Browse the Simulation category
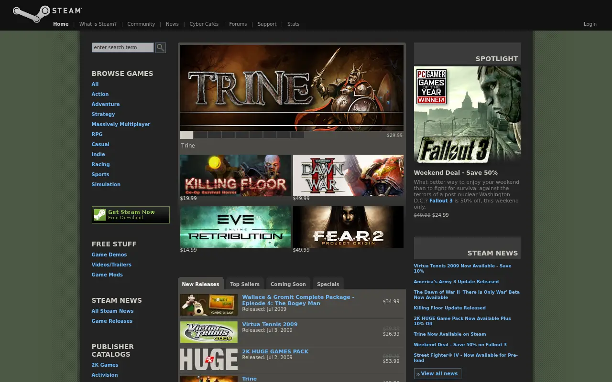 [x=106, y=184]
